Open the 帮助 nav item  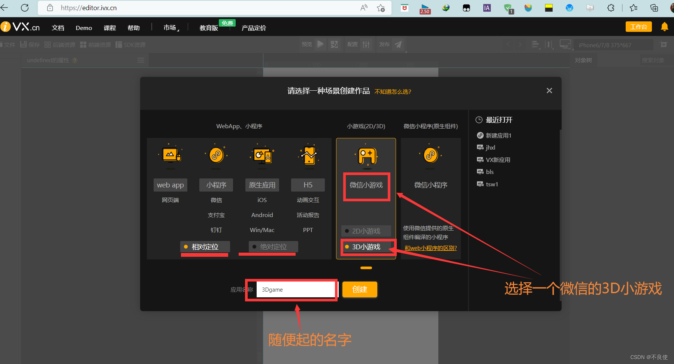(x=134, y=28)
